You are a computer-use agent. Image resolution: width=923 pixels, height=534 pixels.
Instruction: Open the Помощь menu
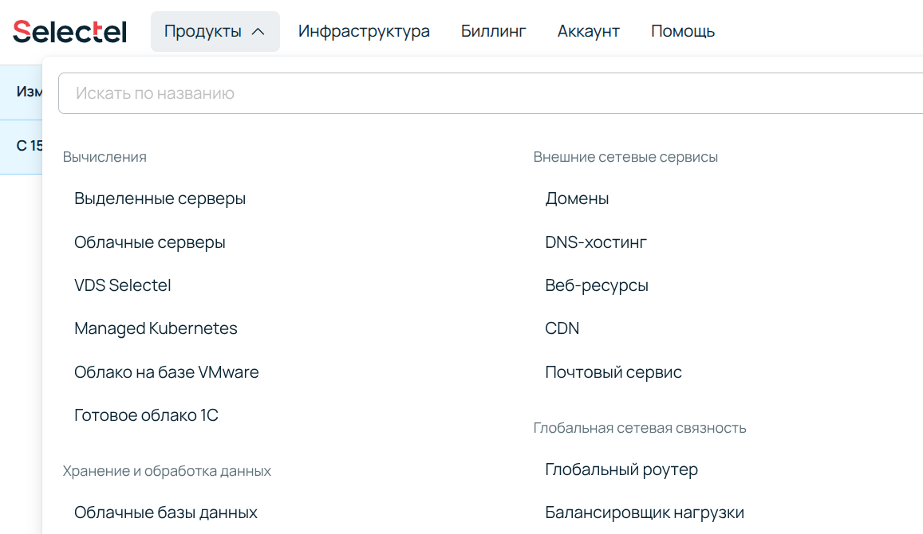click(x=682, y=30)
